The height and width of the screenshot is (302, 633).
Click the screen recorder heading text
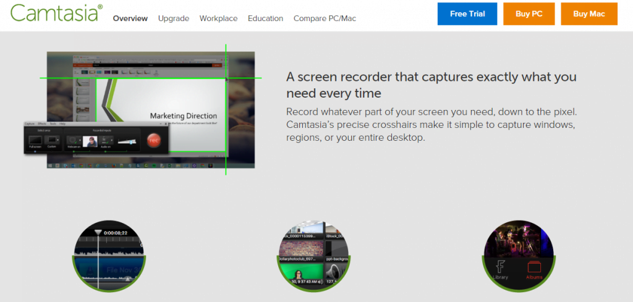[x=431, y=85]
